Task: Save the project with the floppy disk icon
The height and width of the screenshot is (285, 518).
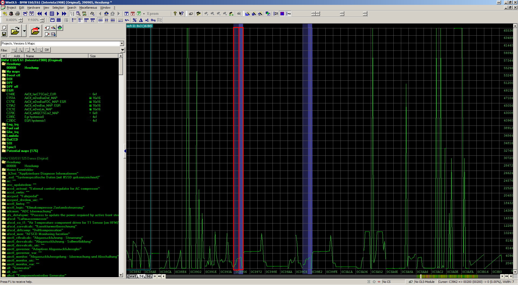Action: (4, 34)
